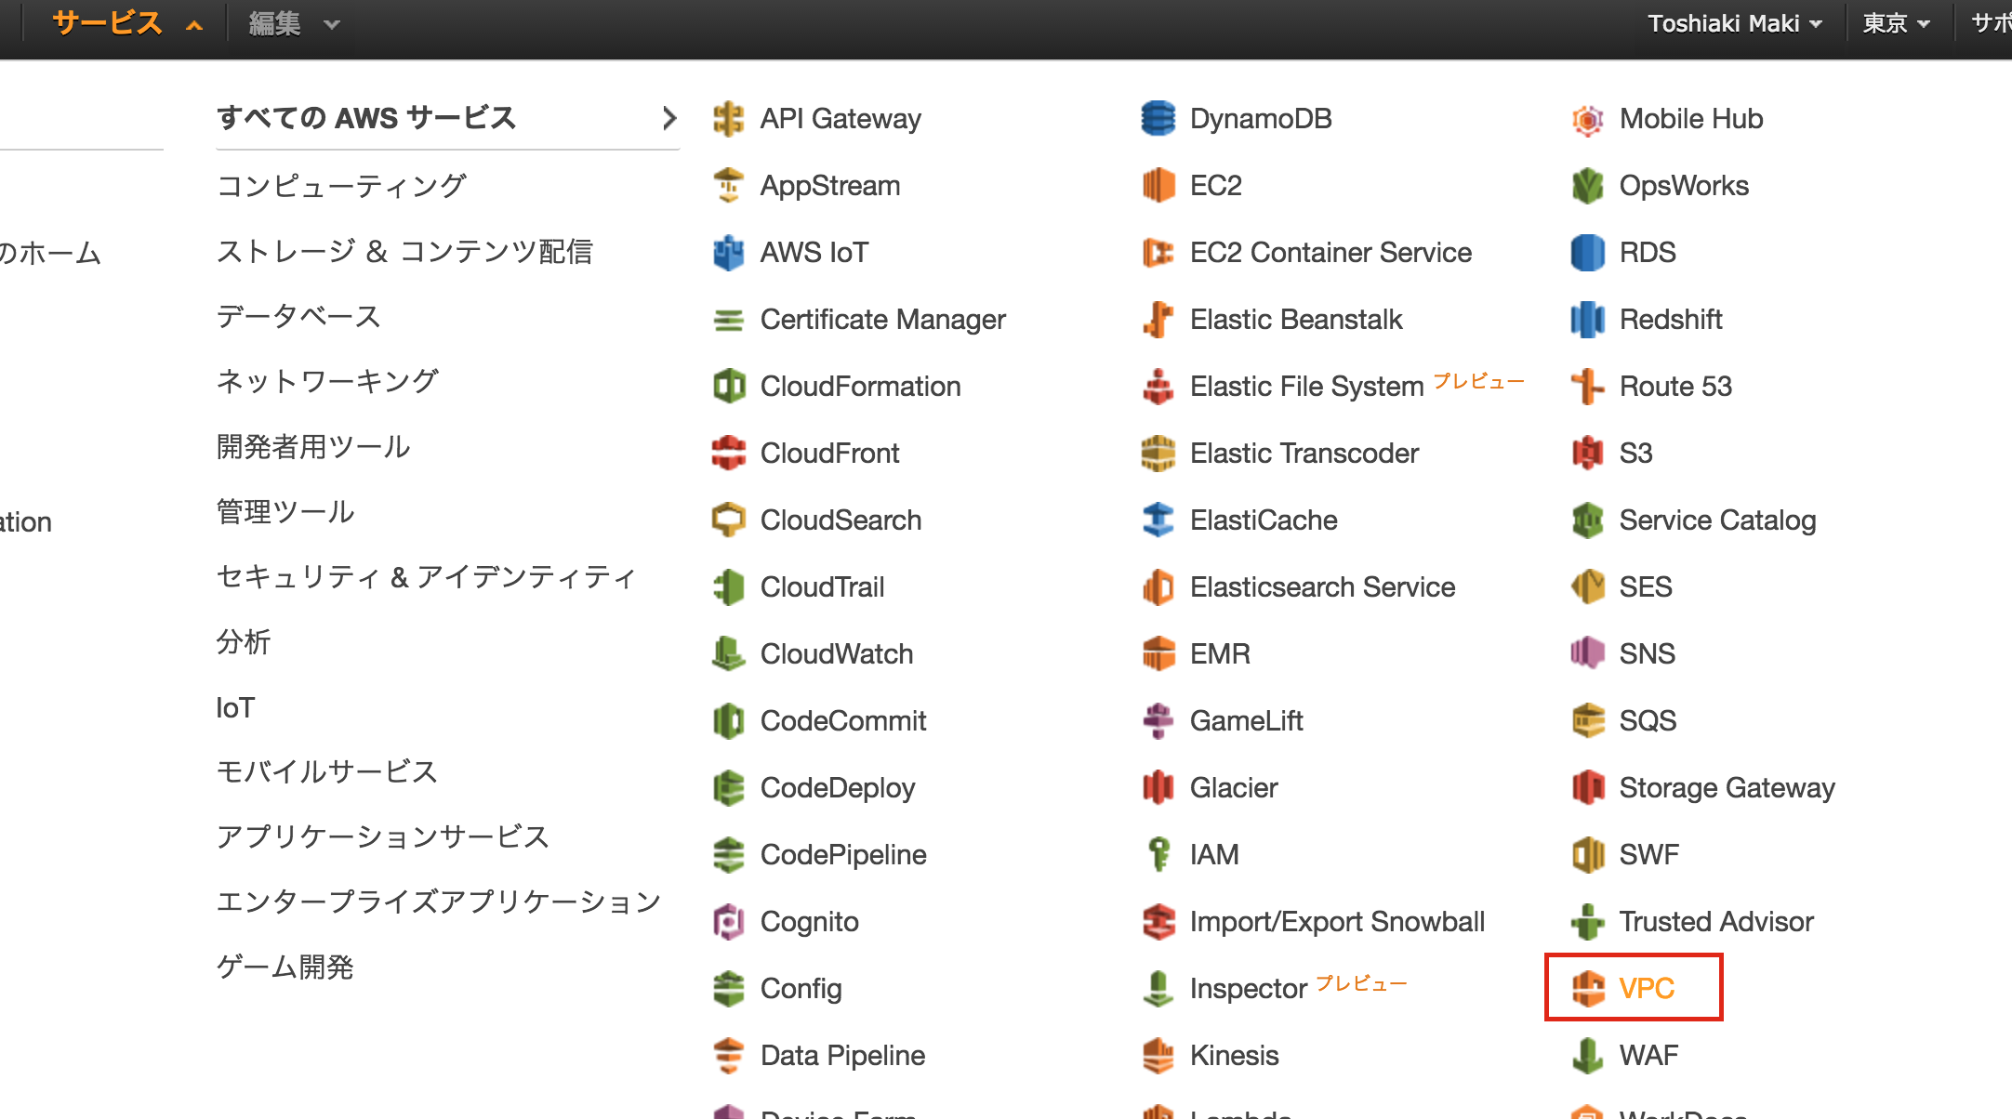Open the Service Catalog link
The height and width of the screenshot is (1119, 2012).
pos(1717,520)
